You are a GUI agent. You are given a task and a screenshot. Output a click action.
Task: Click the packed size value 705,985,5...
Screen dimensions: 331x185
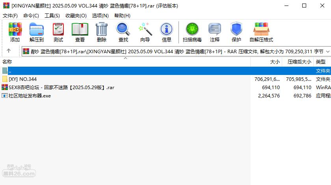click(x=299, y=79)
